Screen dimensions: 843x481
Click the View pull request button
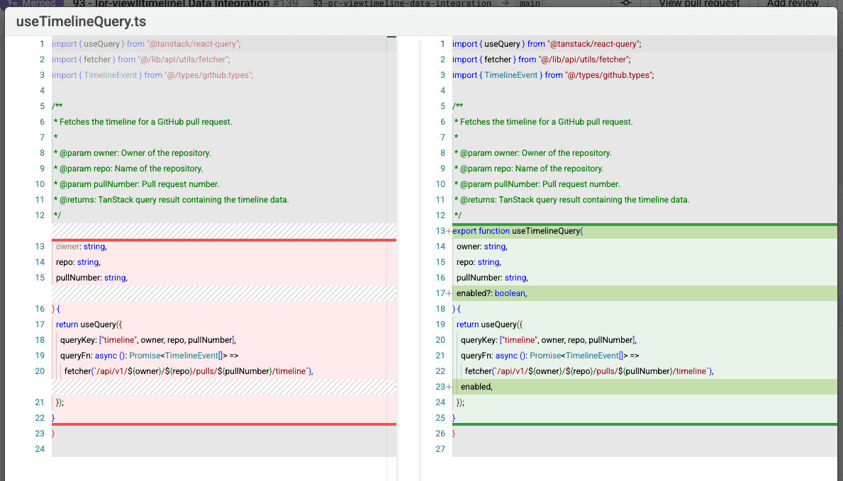tap(699, 4)
